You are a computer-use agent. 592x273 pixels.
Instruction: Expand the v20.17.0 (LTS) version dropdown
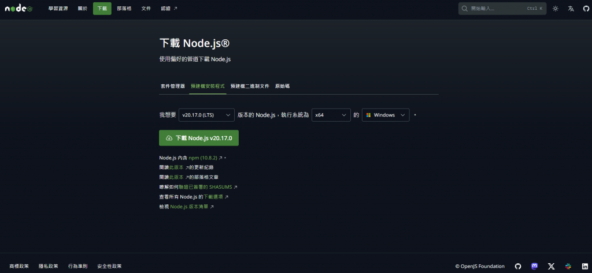tap(206, 115)
